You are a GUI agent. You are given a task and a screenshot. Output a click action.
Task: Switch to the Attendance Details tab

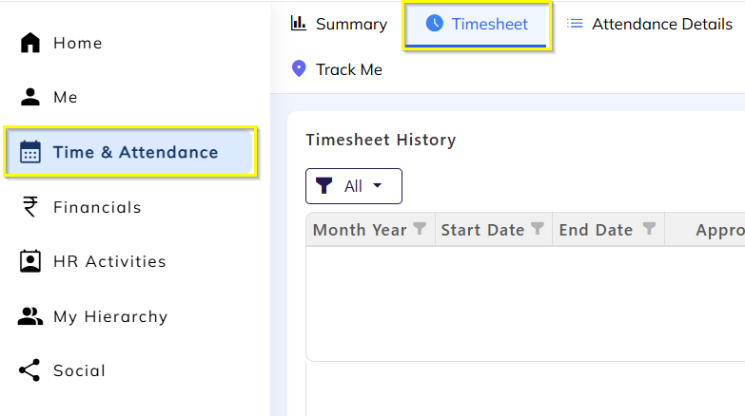[x=650, y=25]
